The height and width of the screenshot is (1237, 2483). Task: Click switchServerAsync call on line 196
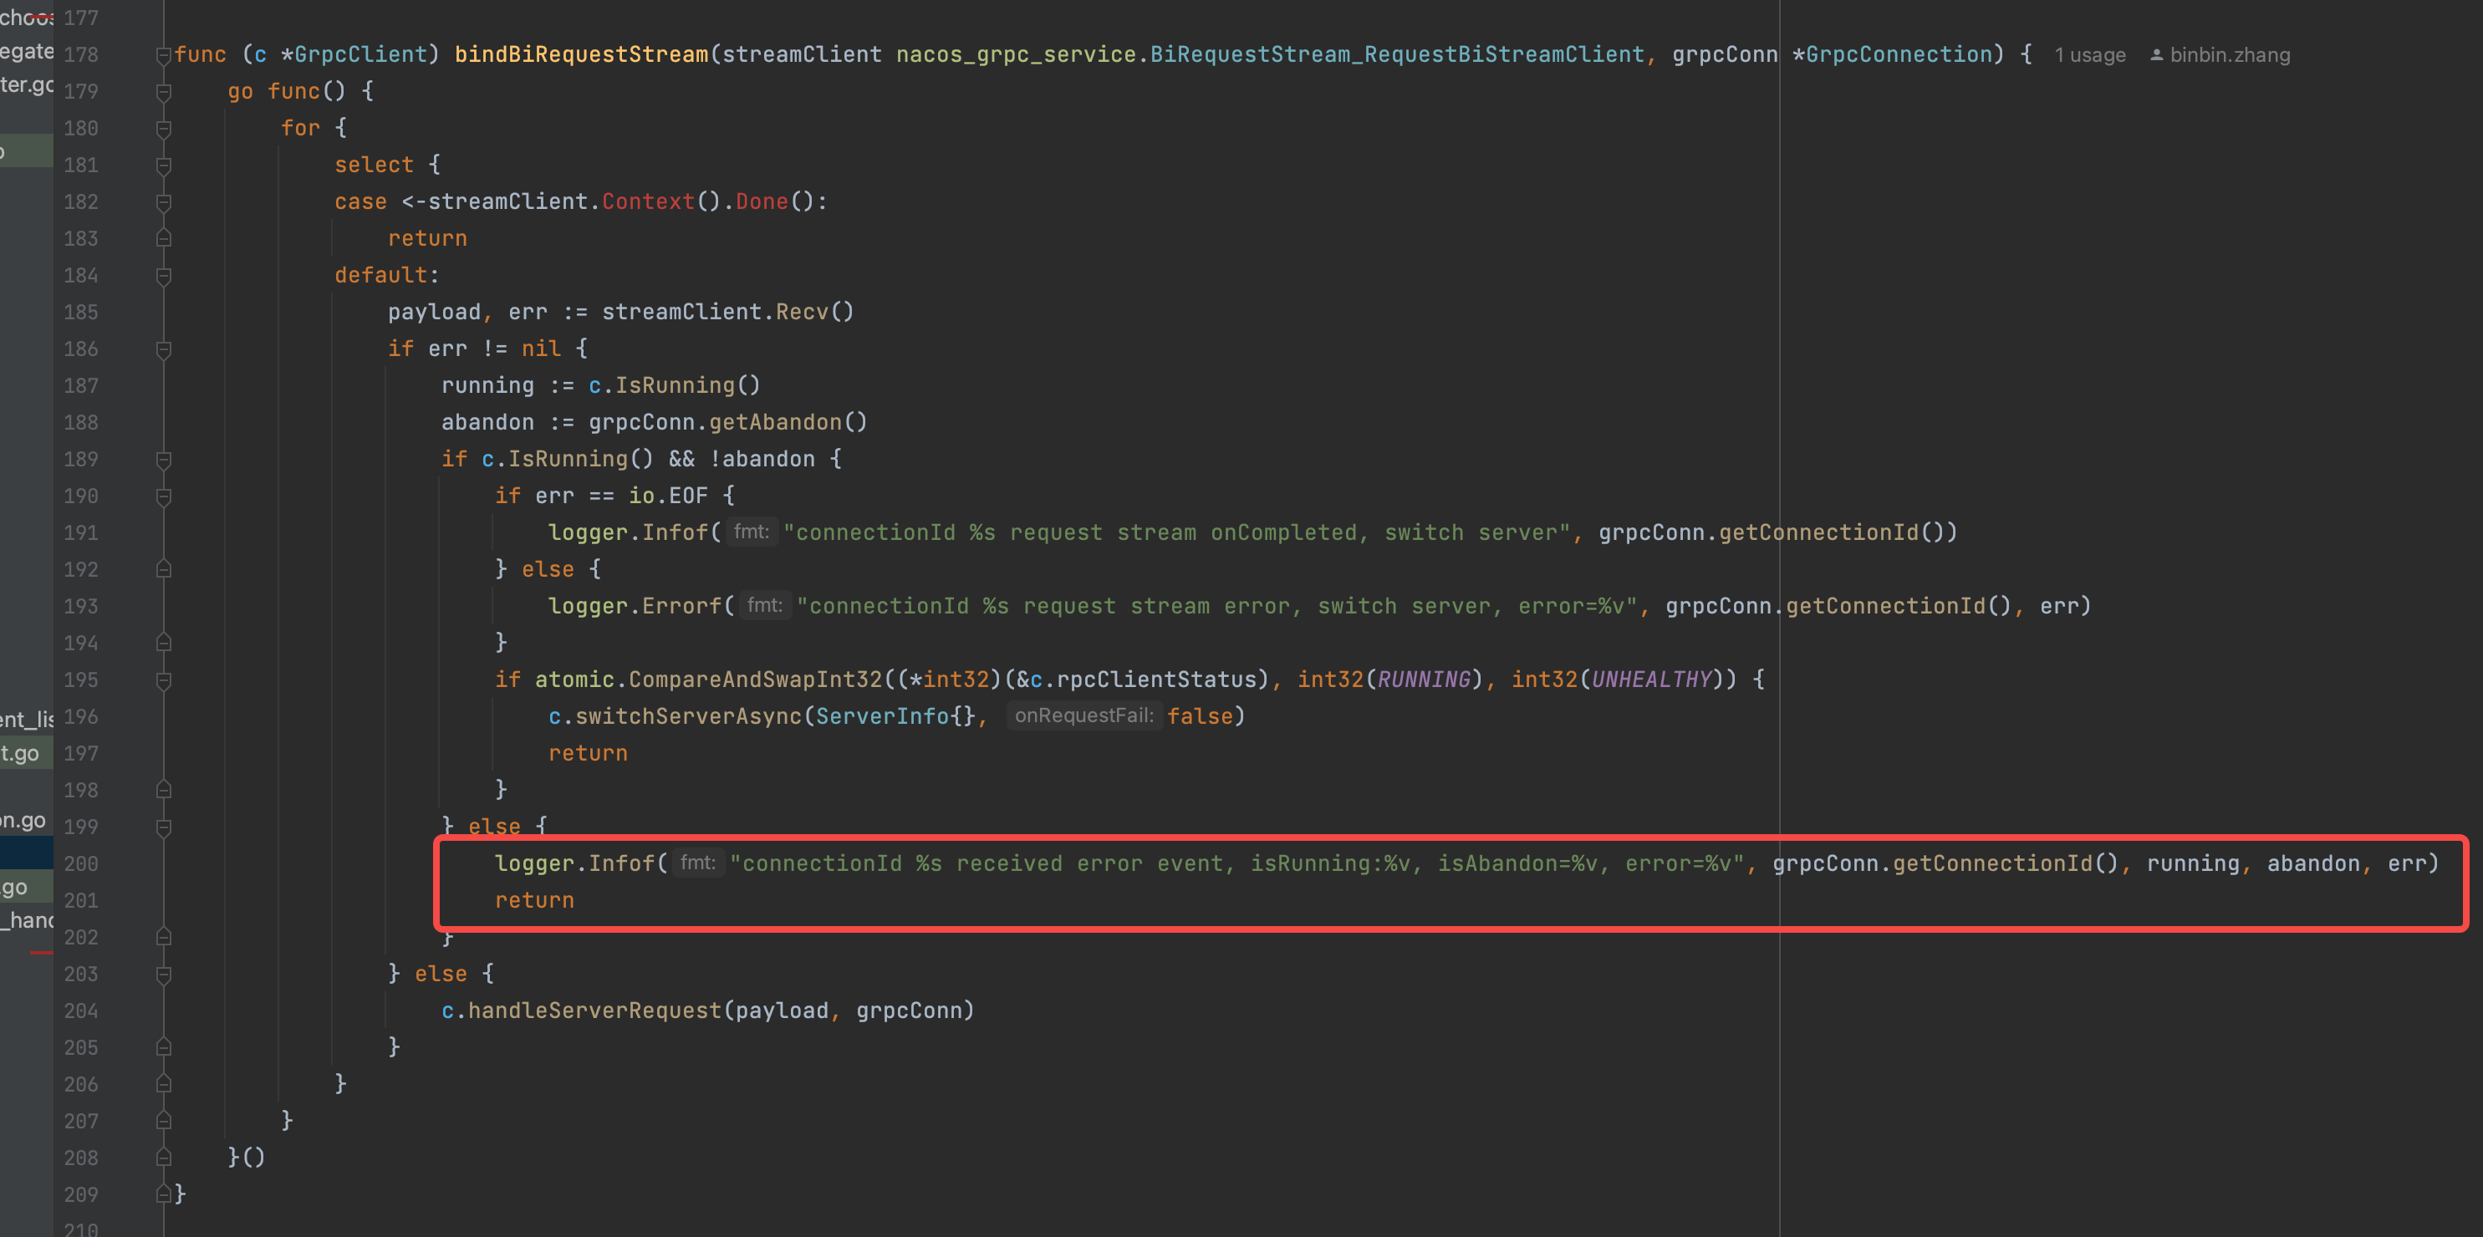click(688, 715)
